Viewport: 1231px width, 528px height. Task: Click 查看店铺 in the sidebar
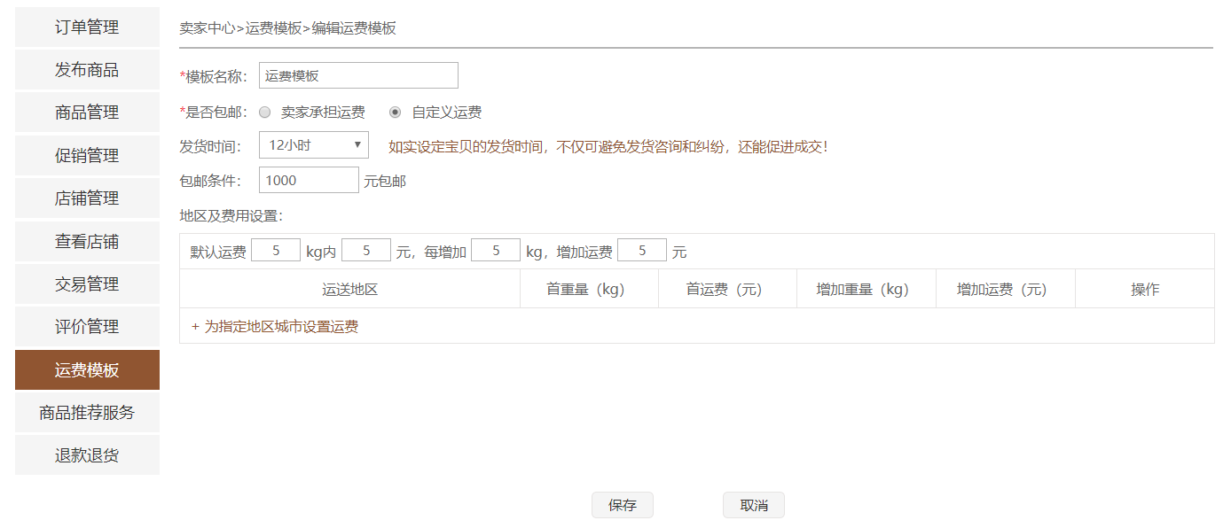pyautogui.click(x=87, y=242)
